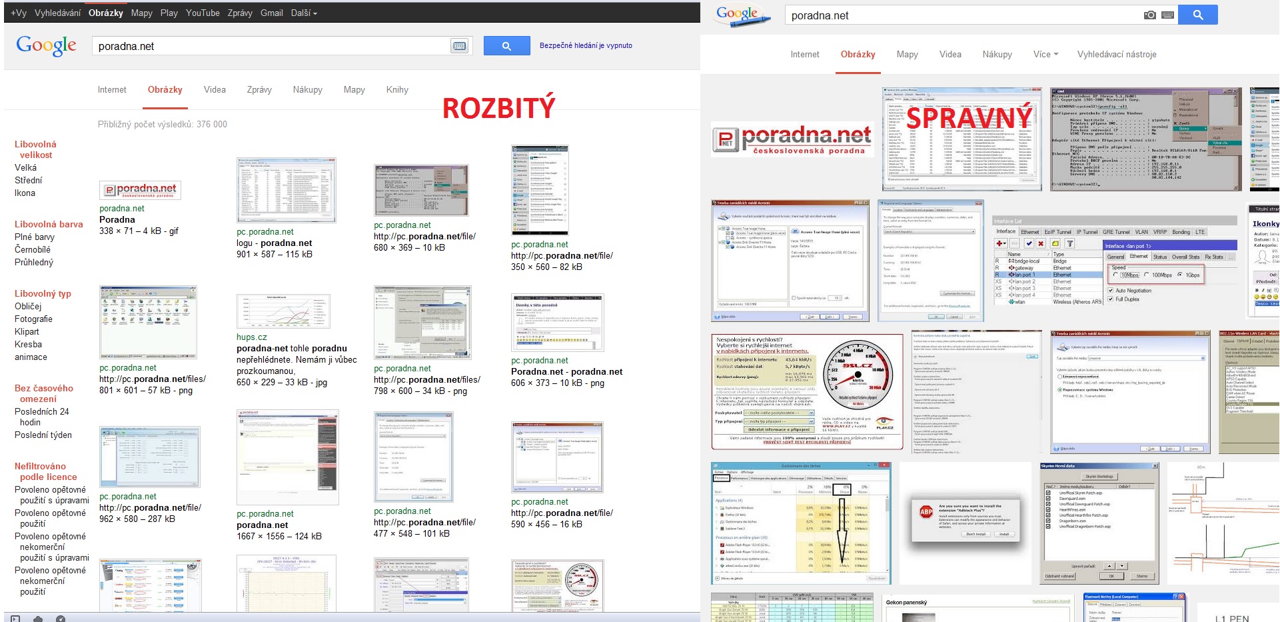
Task: Click the blue magnifier search button, ROZBITÝ page
Action: (x=506, y=46)
